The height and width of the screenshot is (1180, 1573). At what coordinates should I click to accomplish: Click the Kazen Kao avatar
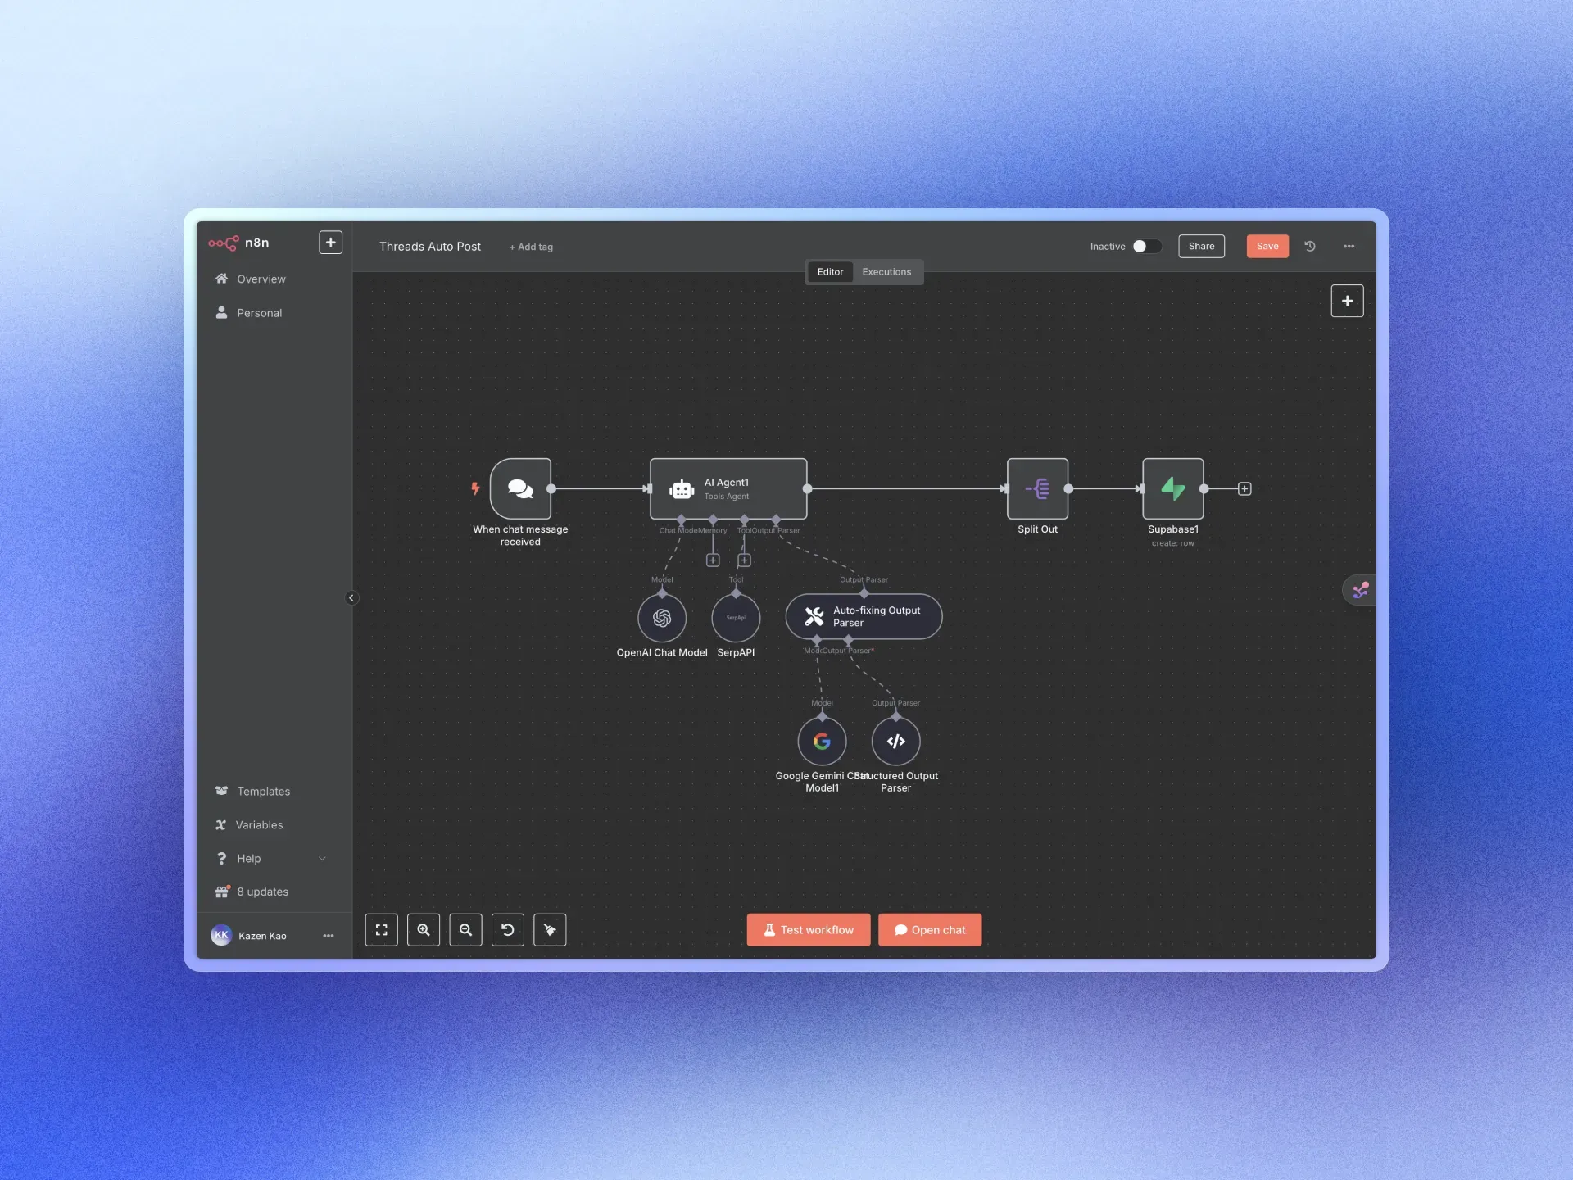tap(221, 936)
